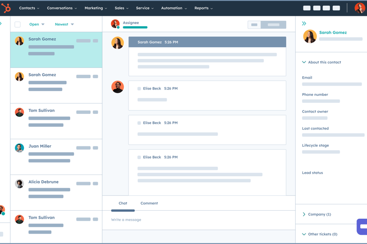
Task: Open the Marketing menu
Action: tap(96, 8)
